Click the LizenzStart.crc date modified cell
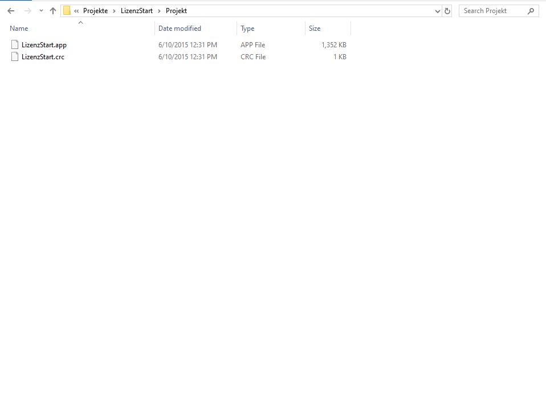The image size is (546, 408). [188, 57]
